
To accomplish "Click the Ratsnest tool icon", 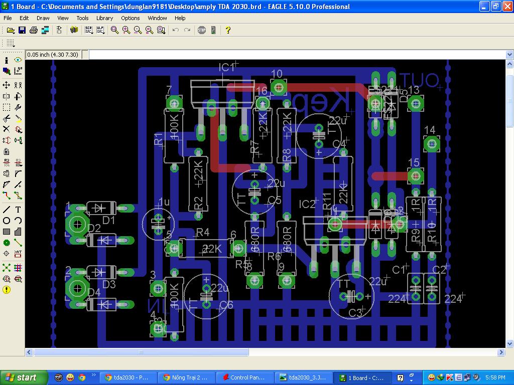I will click(x=7, y=268).
